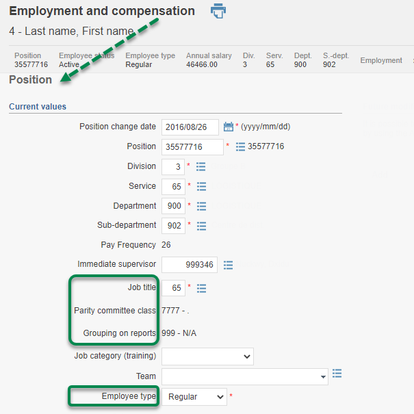Expand the Job category (training) dropdown
Image resolution: width=414 pixels, height=414 pixels.
(207, 357)
